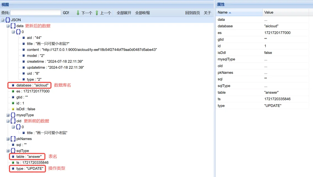Click the old array bracket icon
This screenshot has height=177, width=313.
13,121
